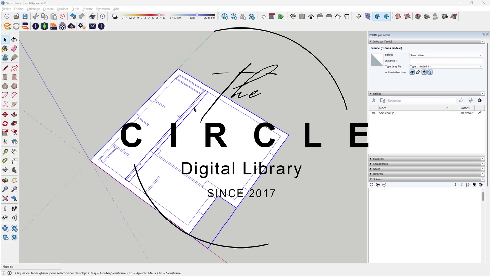Image resolution: width=490 pixels, height=276 pixels.
Task: Click the Rechercher tag search field
Action: pyautogui.click(x=421, y=100)
